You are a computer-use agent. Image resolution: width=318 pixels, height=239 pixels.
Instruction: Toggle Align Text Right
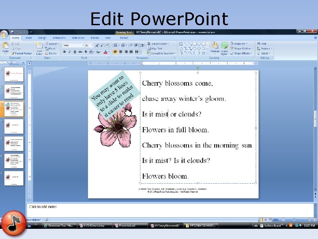(126, 52)
